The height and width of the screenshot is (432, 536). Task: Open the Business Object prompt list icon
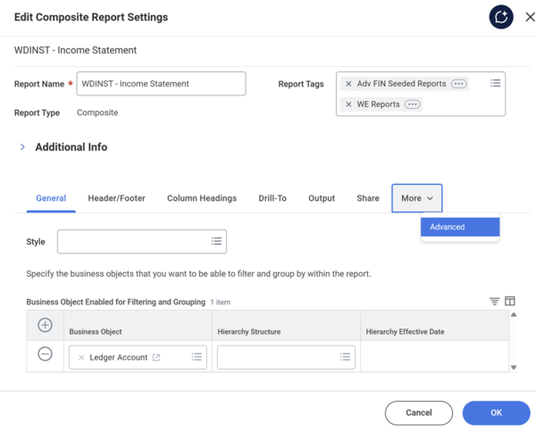[197, 357]
